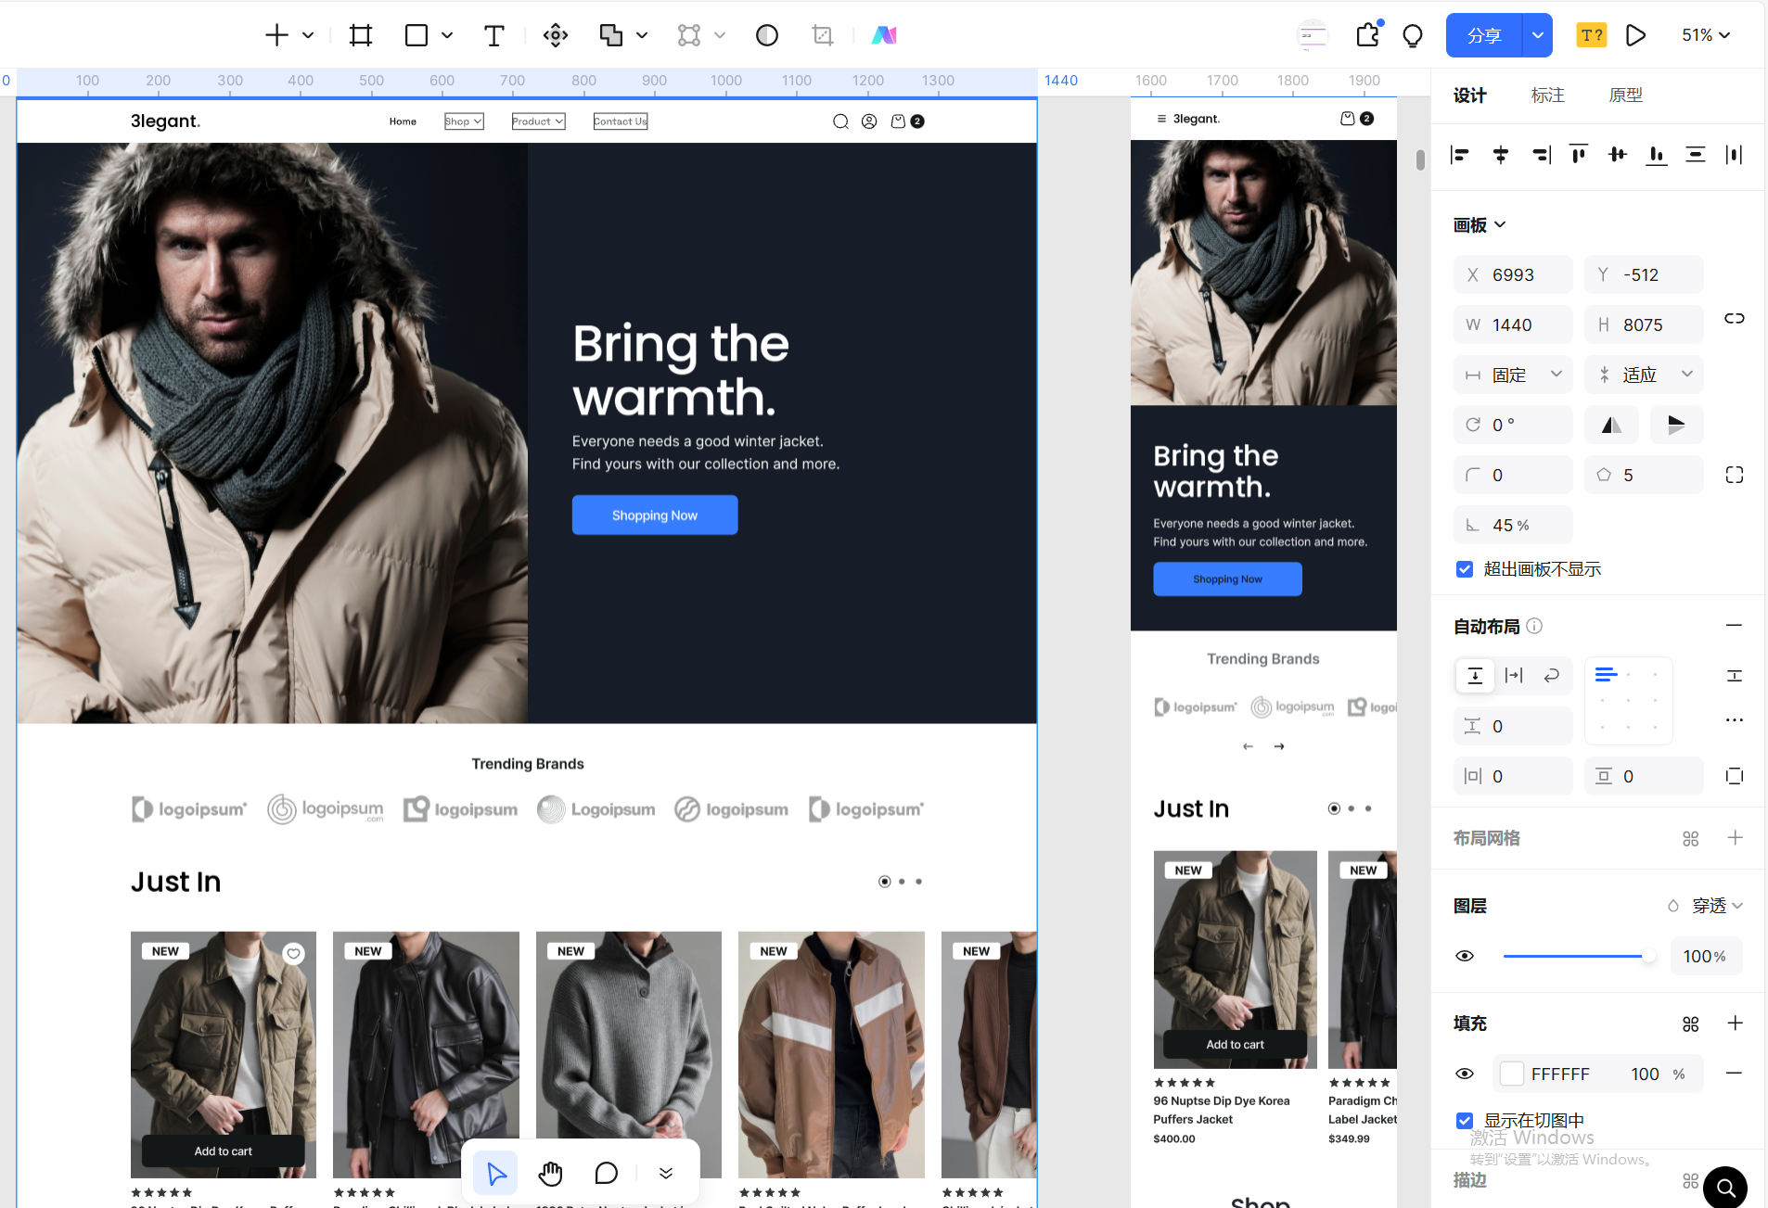
Task: Expand the 画板 section dropdown
Action: tap(1500, 224)
